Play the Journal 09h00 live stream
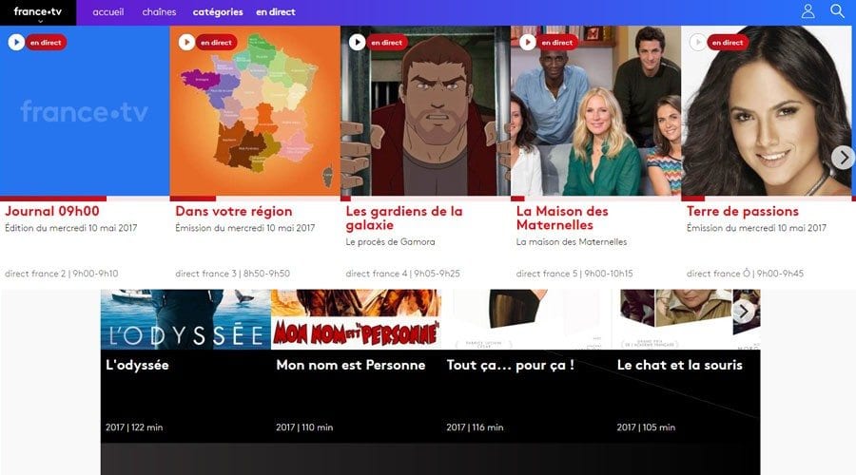 (16, 42)
